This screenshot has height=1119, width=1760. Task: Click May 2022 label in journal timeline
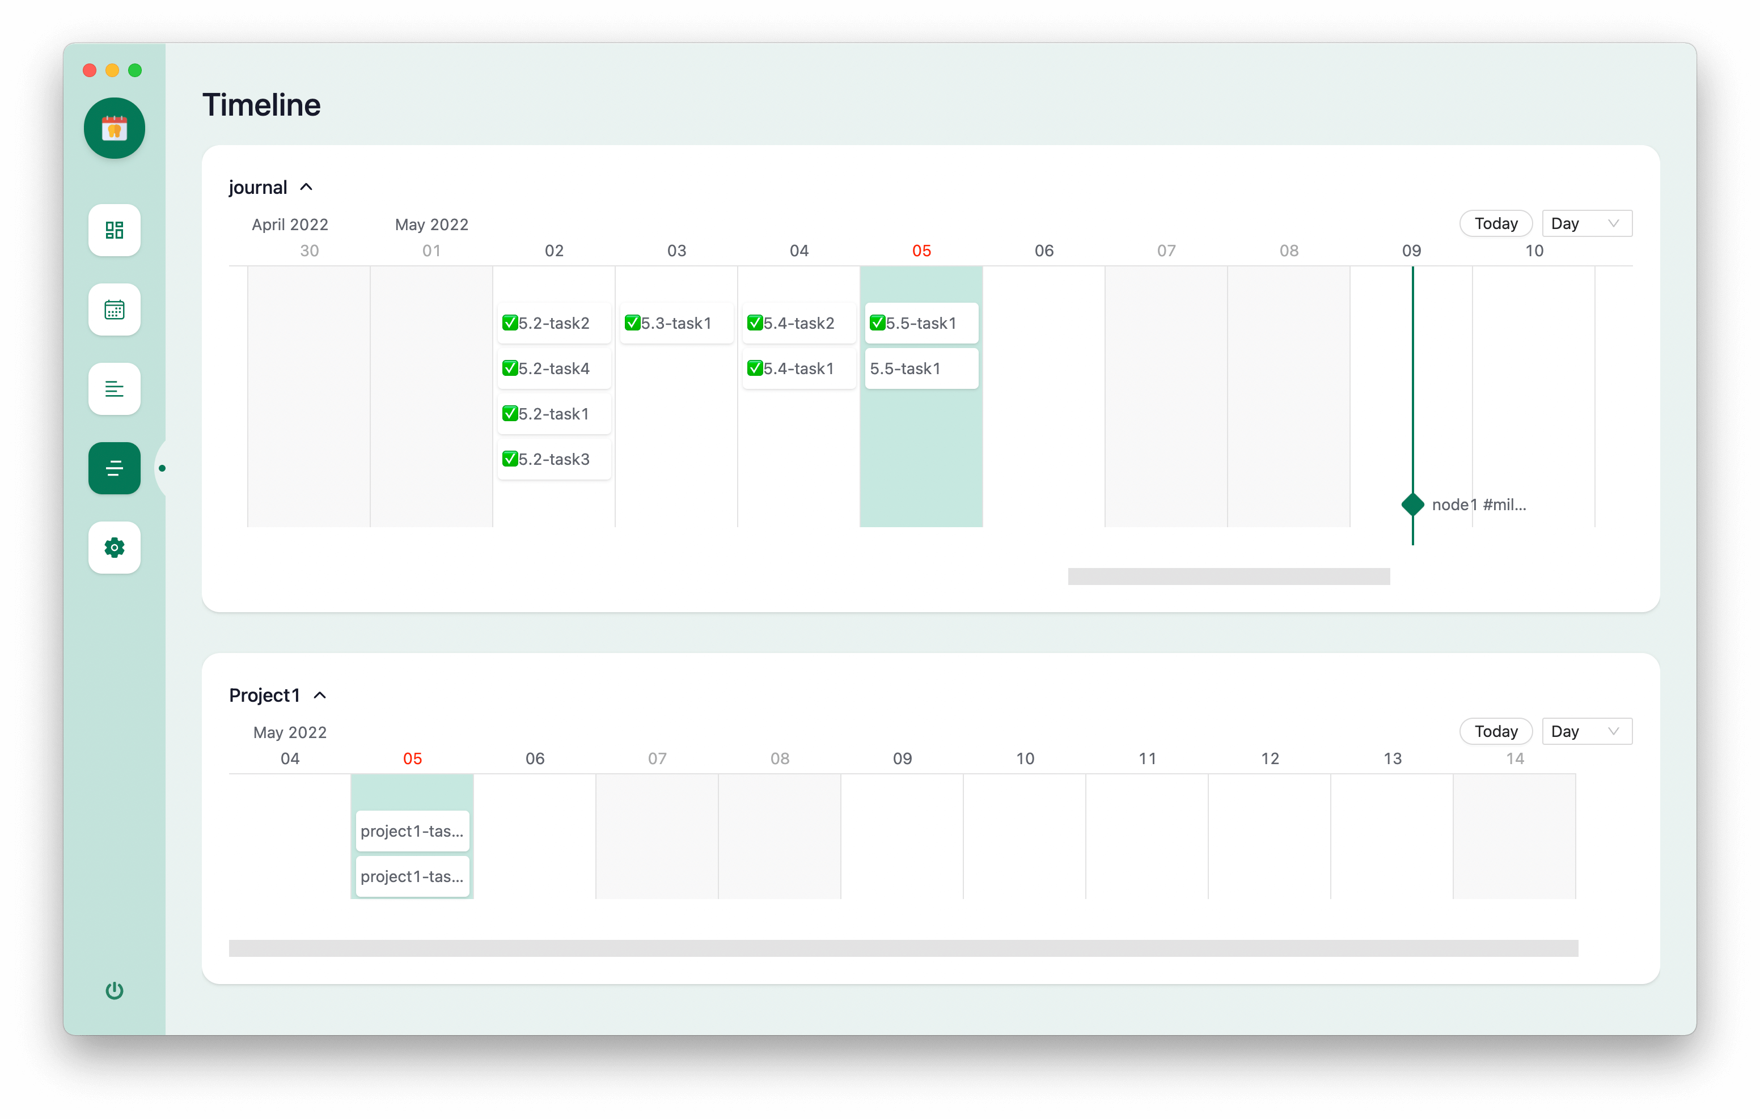point(432,224)
